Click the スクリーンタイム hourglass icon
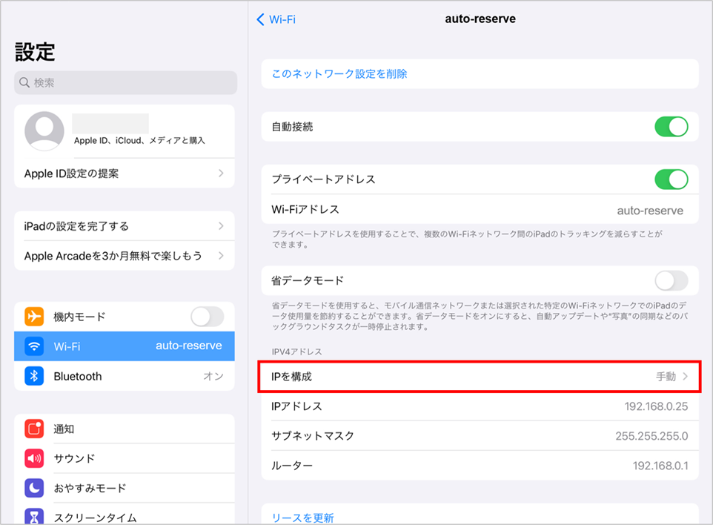 click(x=34, y=516)
